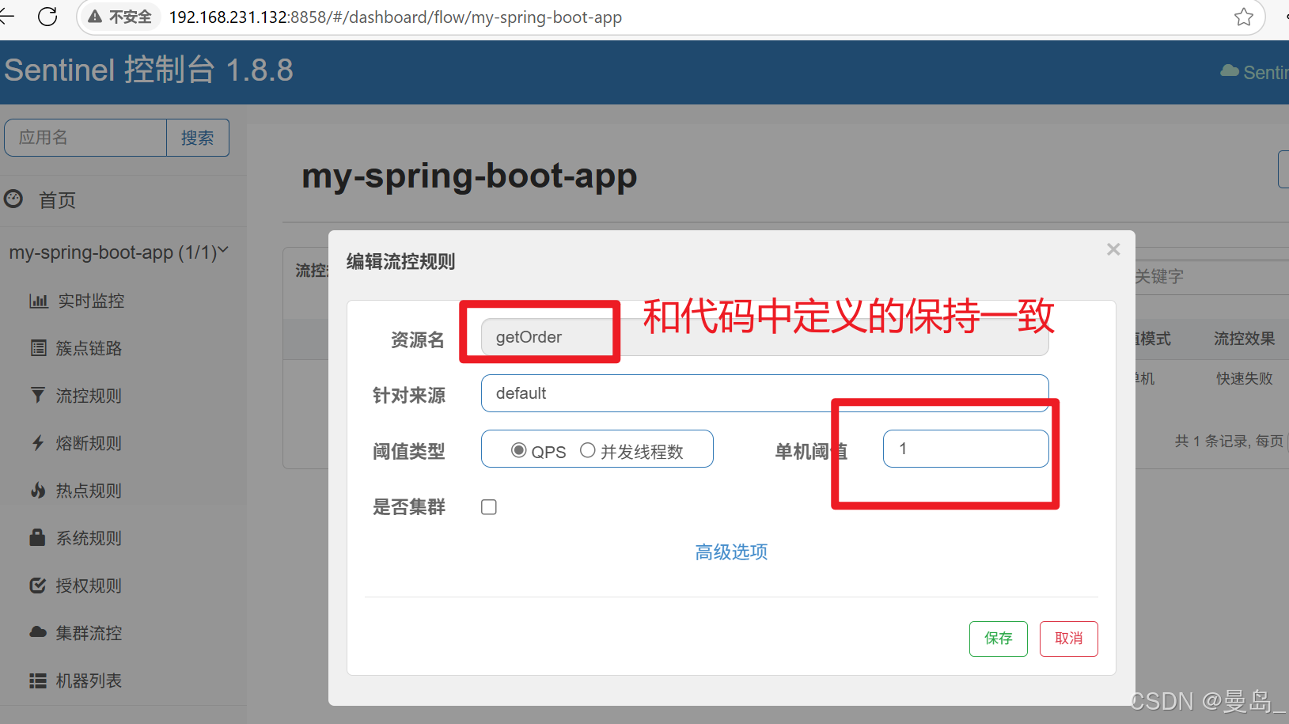1289x724 pixels.
Task: Click the 快速失败 table cell
Action: (1245, 379)
